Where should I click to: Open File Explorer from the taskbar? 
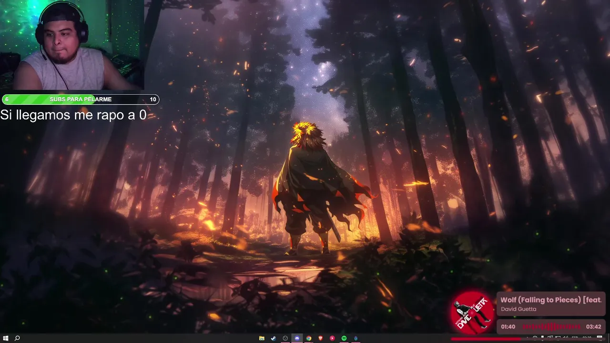click(x=262, y=338)
